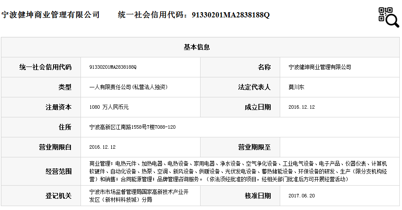
Task: Select company name heading 宁波健坤商业管理有限公司
Action: point(50,15)
